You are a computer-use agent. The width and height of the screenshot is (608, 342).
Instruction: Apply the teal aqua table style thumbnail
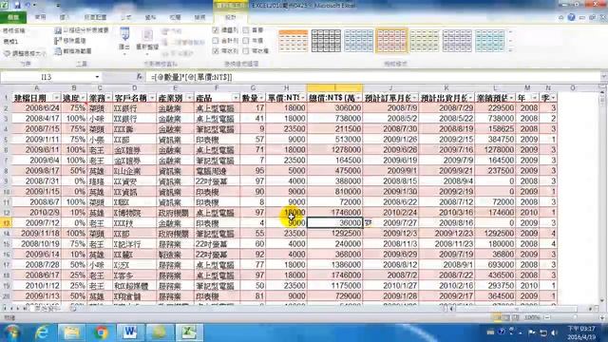click(490, 40)
